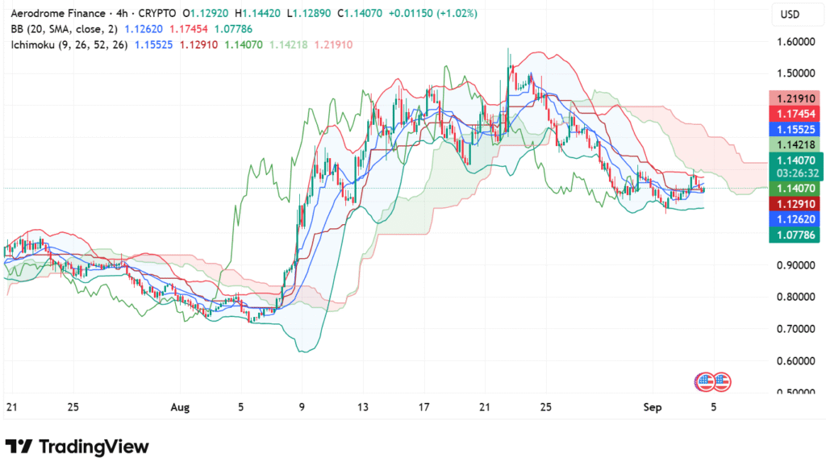Viewport: 826px width, 466px height.
Task: Click the change value +0.01150 (+1.02%)
Action: click(433, 14)
